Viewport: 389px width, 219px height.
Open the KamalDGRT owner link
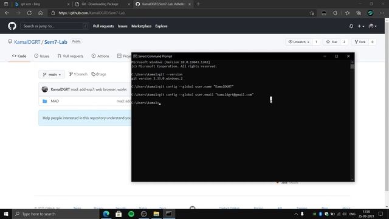(27, 42)
